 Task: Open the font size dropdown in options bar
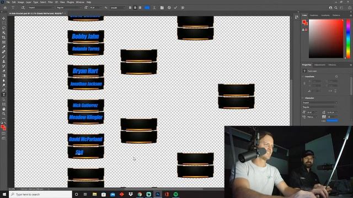click(96, 8)
